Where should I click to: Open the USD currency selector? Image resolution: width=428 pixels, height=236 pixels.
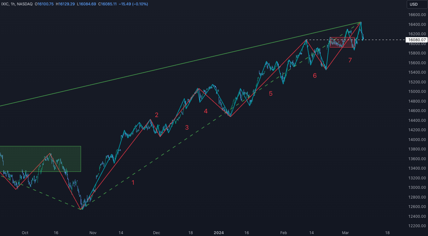(416, 4)
